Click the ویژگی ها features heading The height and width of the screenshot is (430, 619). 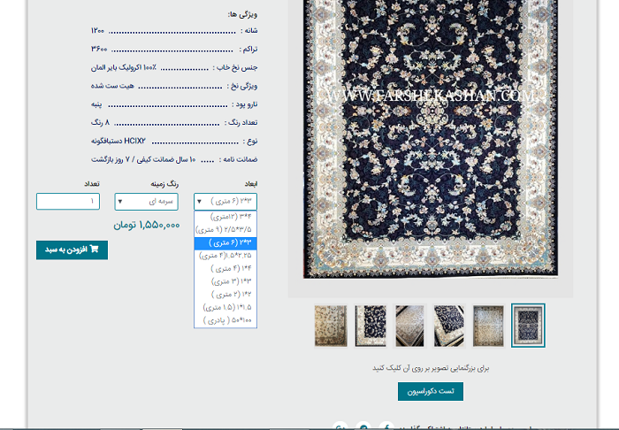[x=242, y=15]
